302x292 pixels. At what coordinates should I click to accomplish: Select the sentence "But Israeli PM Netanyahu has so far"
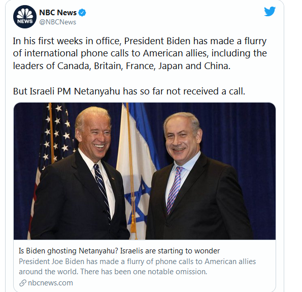pos(129,91)
